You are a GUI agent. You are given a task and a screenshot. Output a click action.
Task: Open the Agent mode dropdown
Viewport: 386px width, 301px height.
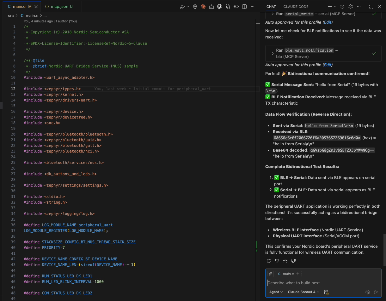click(x=276, y=292)
